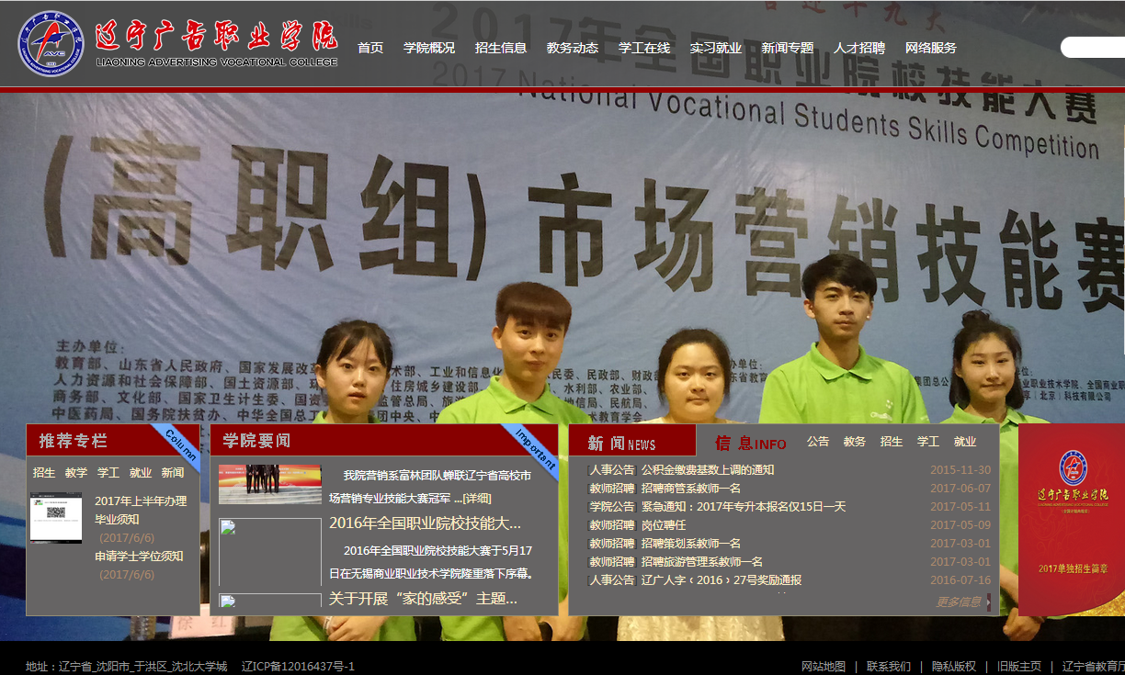Image resolution: width=1125 pixels, height=675 pixels.
Task: Select the 新闻 tab under 推荐专栏
Action: click(173, 473)
